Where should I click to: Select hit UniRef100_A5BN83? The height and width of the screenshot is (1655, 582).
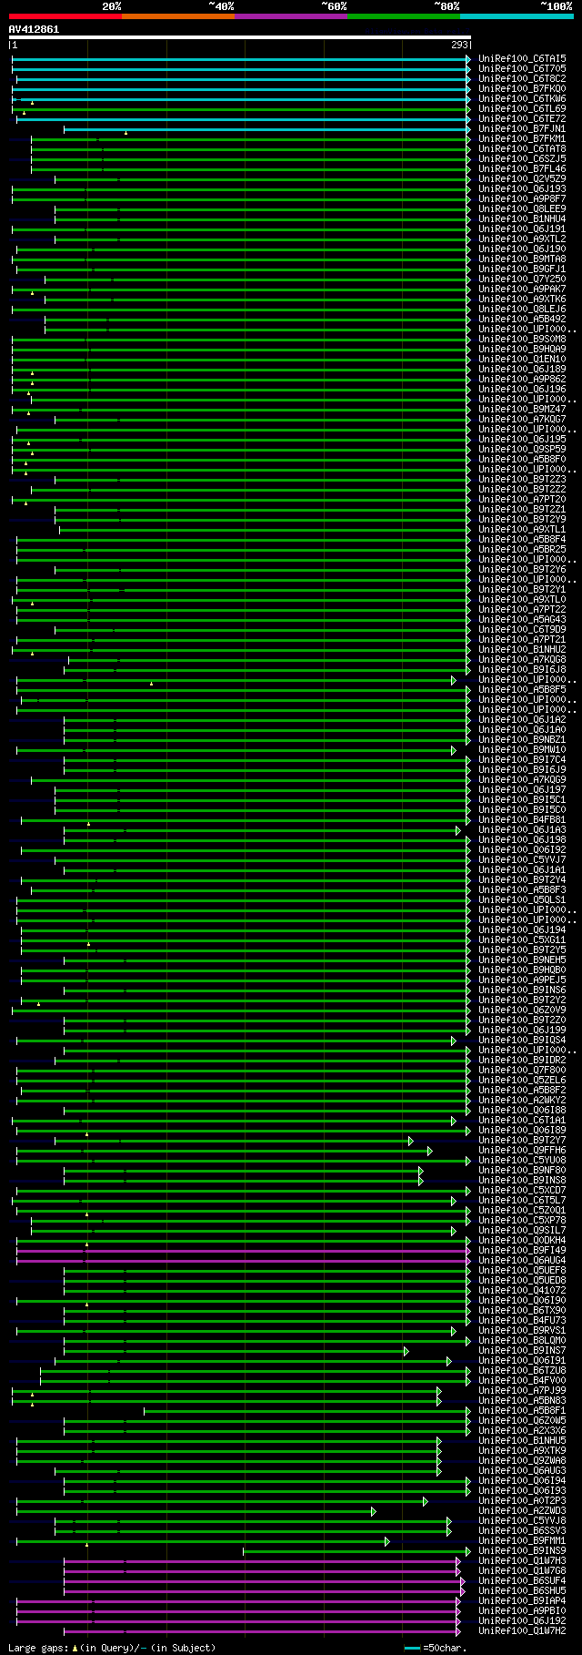pyautogui.click(x=522, y=1400)
